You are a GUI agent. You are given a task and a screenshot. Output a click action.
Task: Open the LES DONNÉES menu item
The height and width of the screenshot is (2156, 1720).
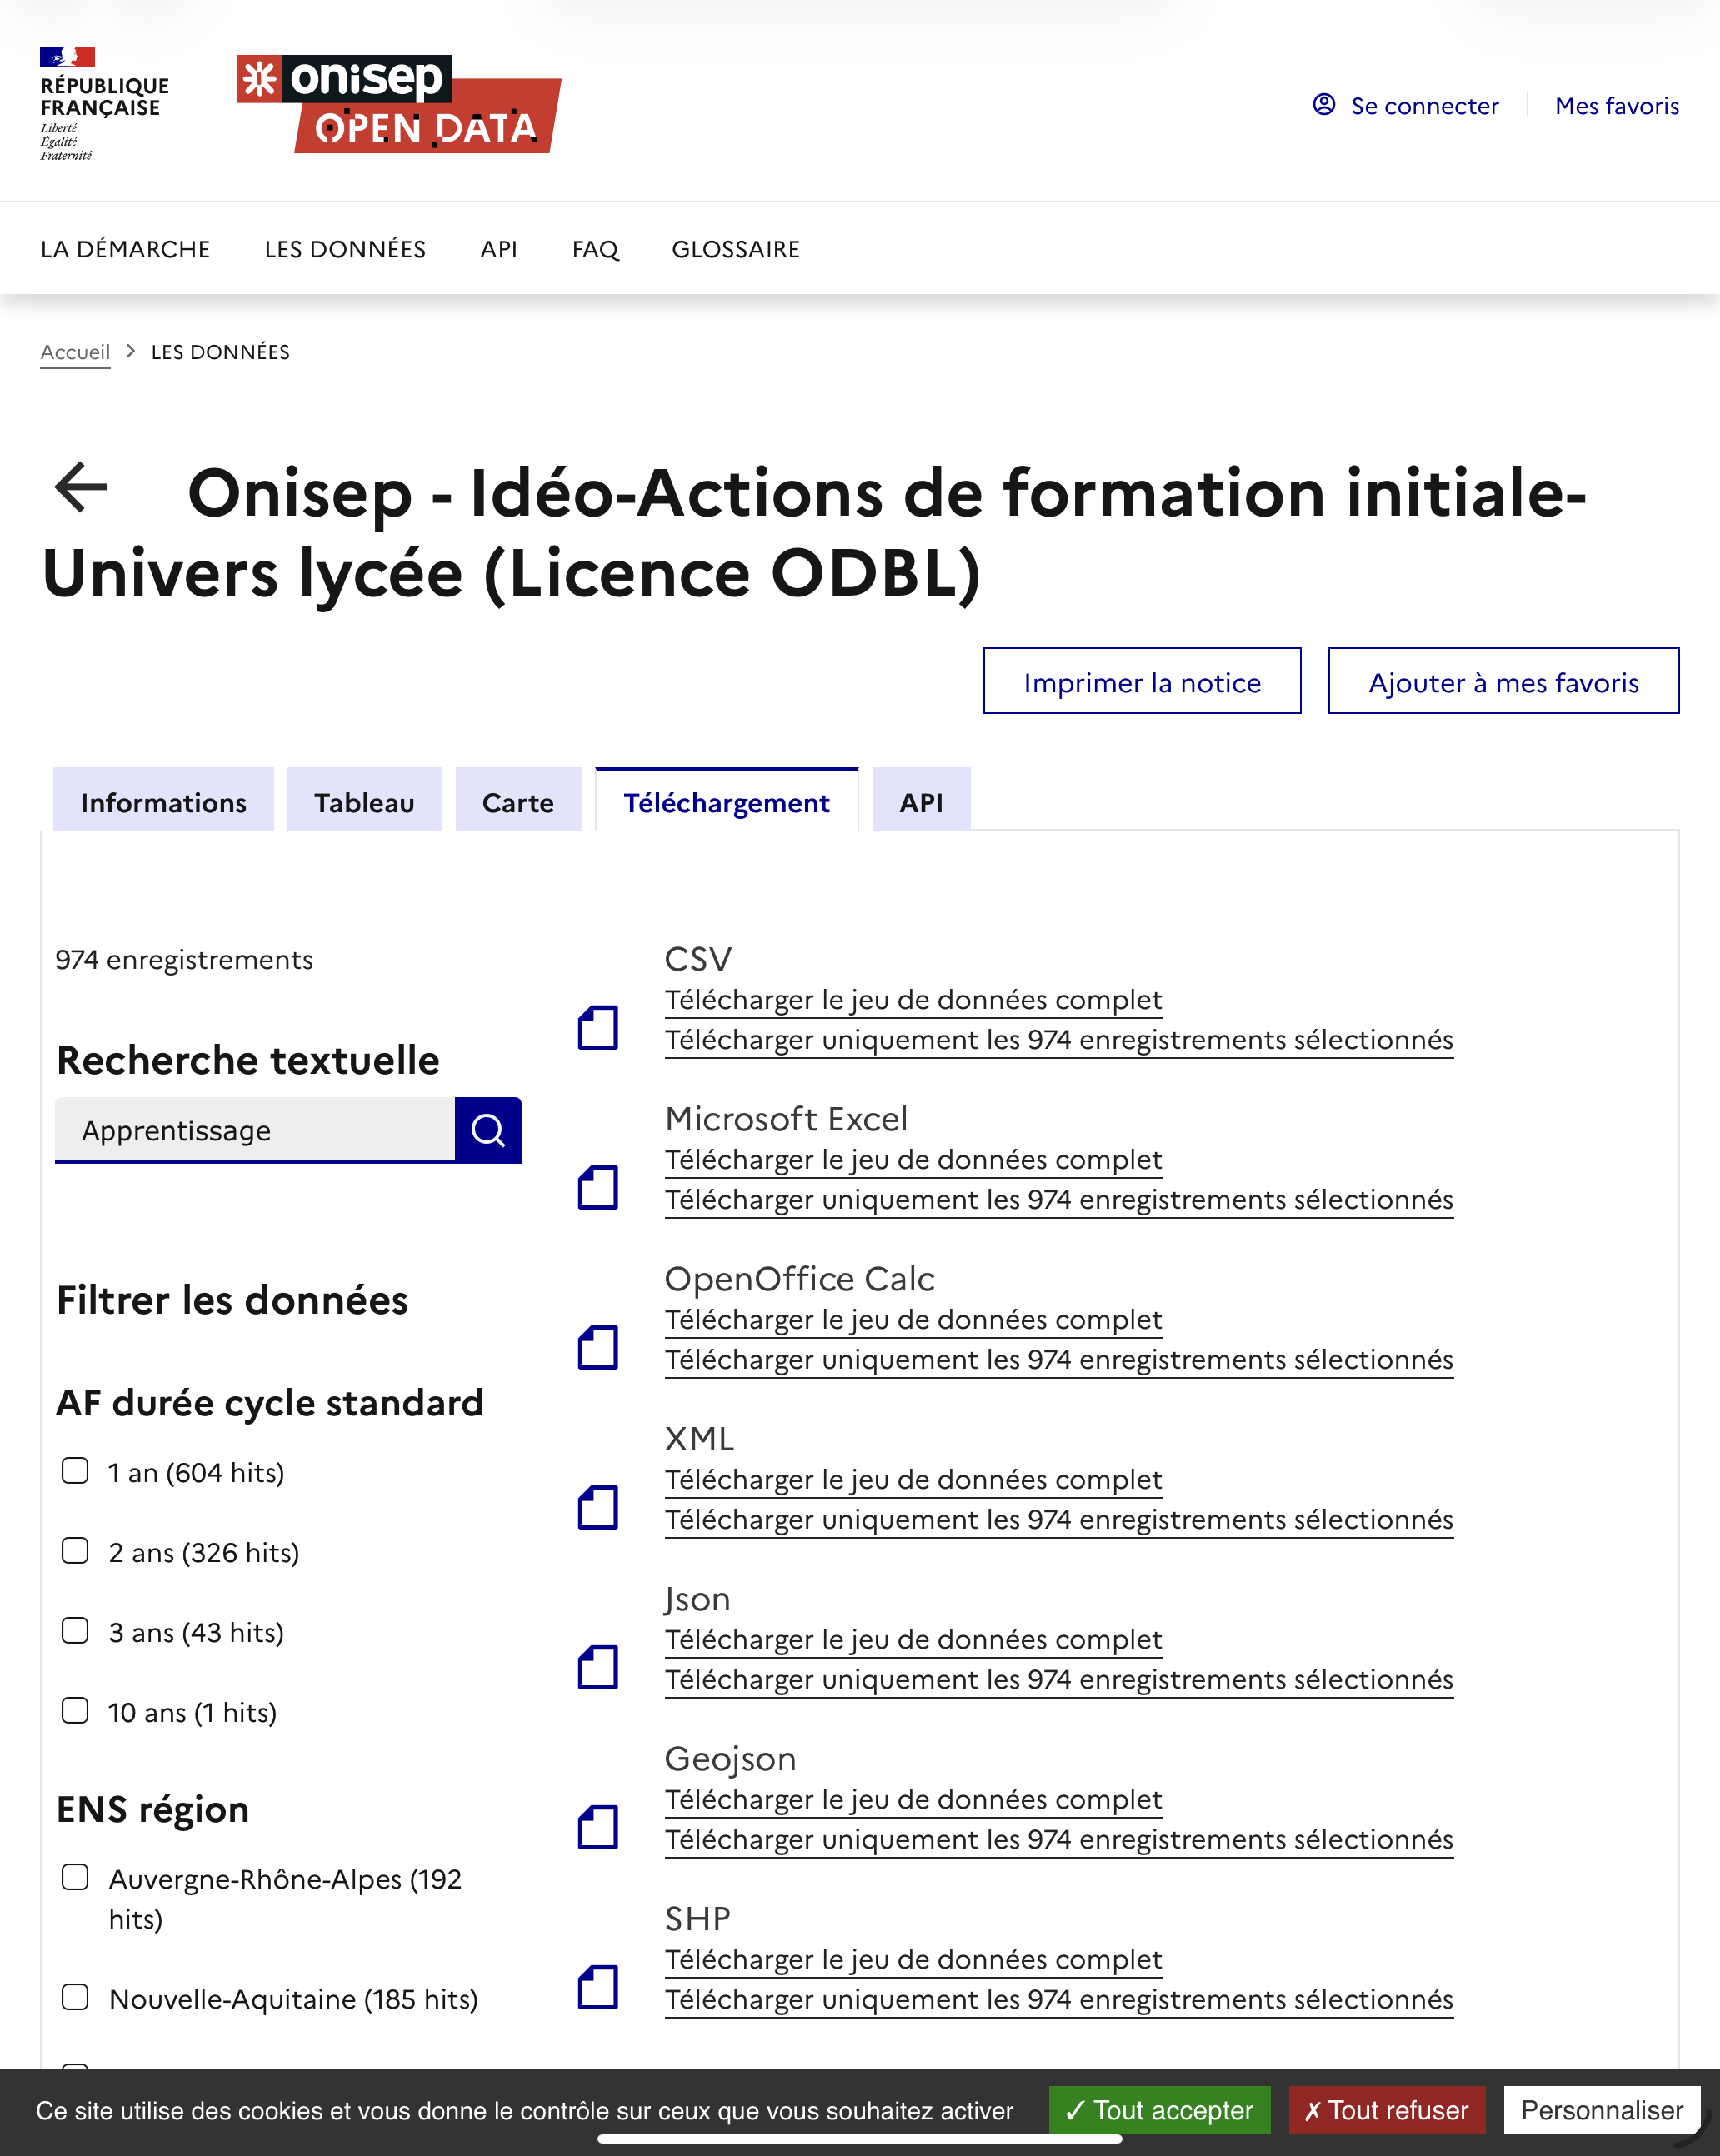pos(345,249)
